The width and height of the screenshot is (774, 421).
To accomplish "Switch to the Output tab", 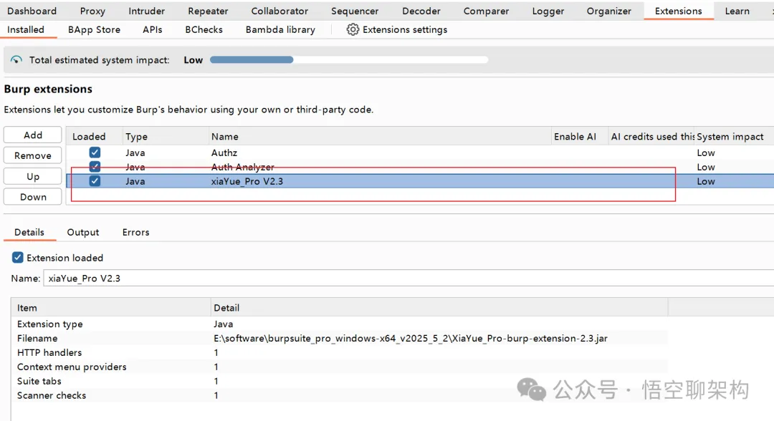I will tap(83, 232).
